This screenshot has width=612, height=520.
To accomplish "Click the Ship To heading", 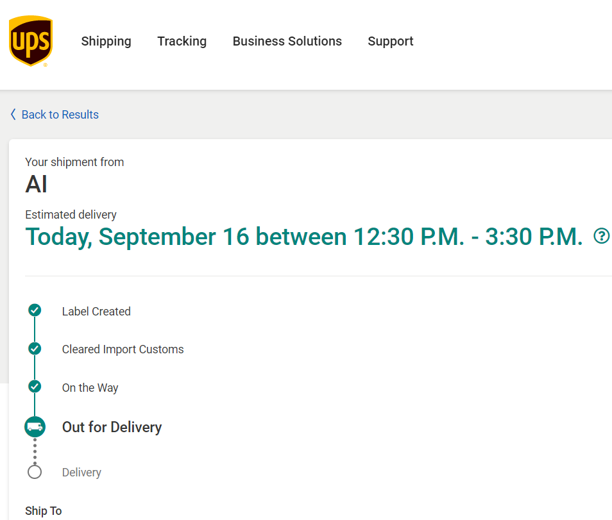I will click(x=44, y=511).
